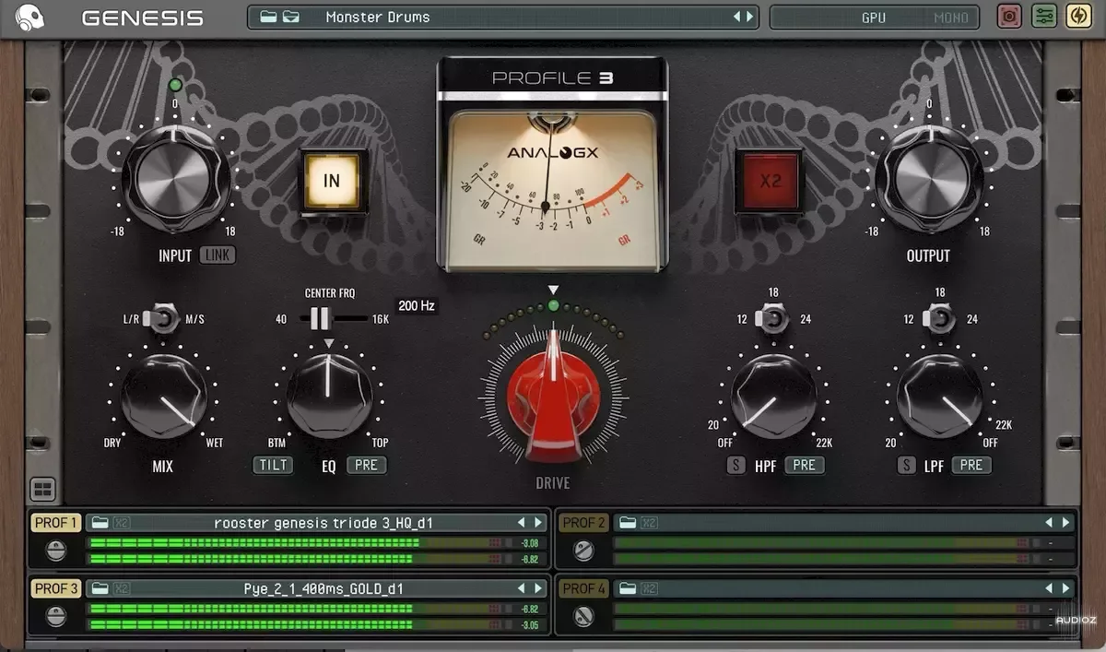1106x652 pixels.
Task: Click the red DRIVE knob
Action: 553,397
